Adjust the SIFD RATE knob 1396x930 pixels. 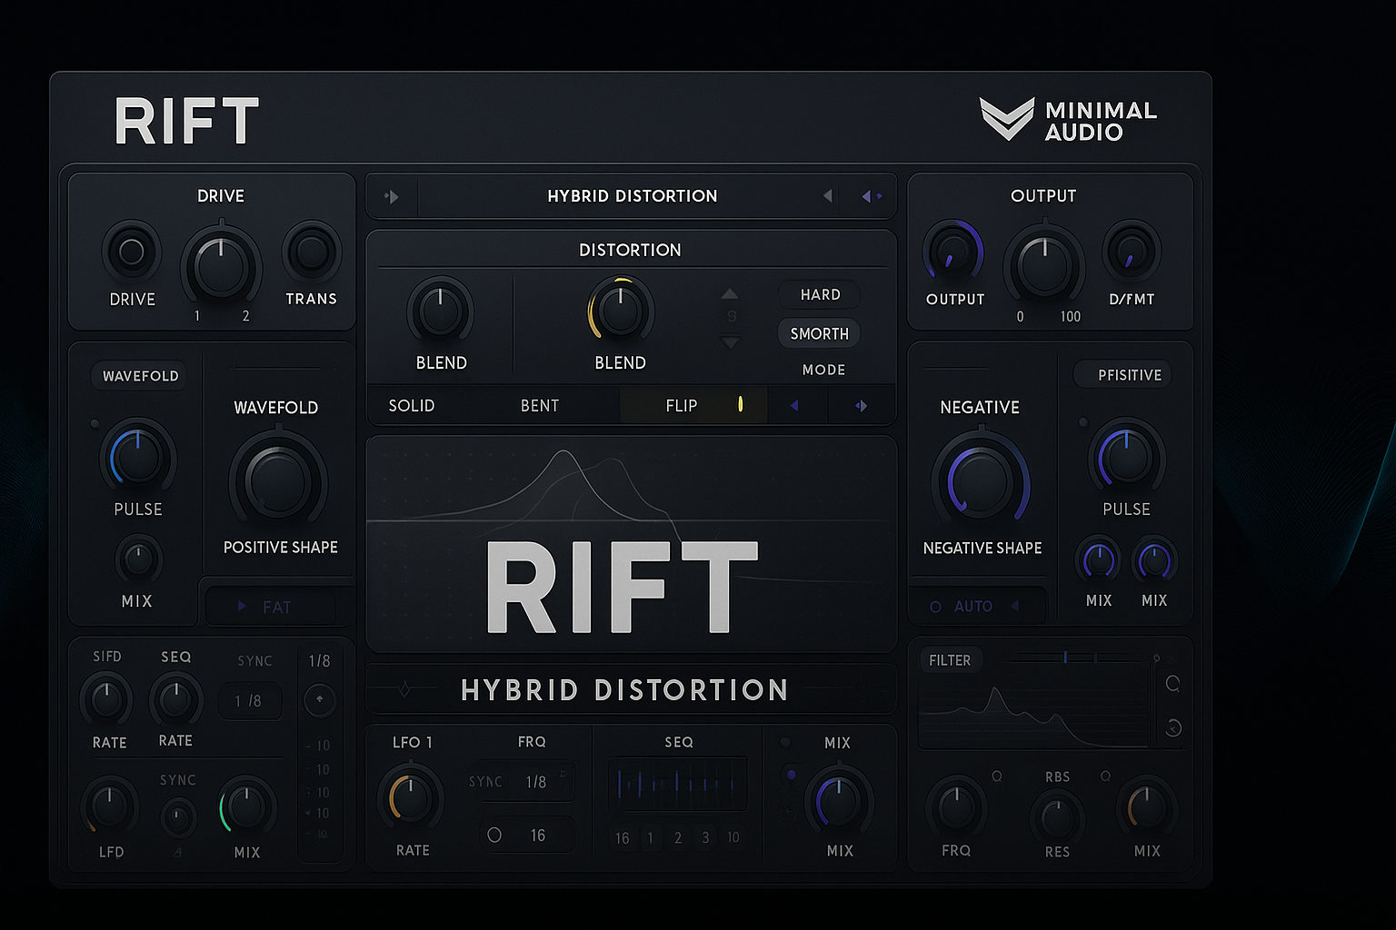pos(106,700)
